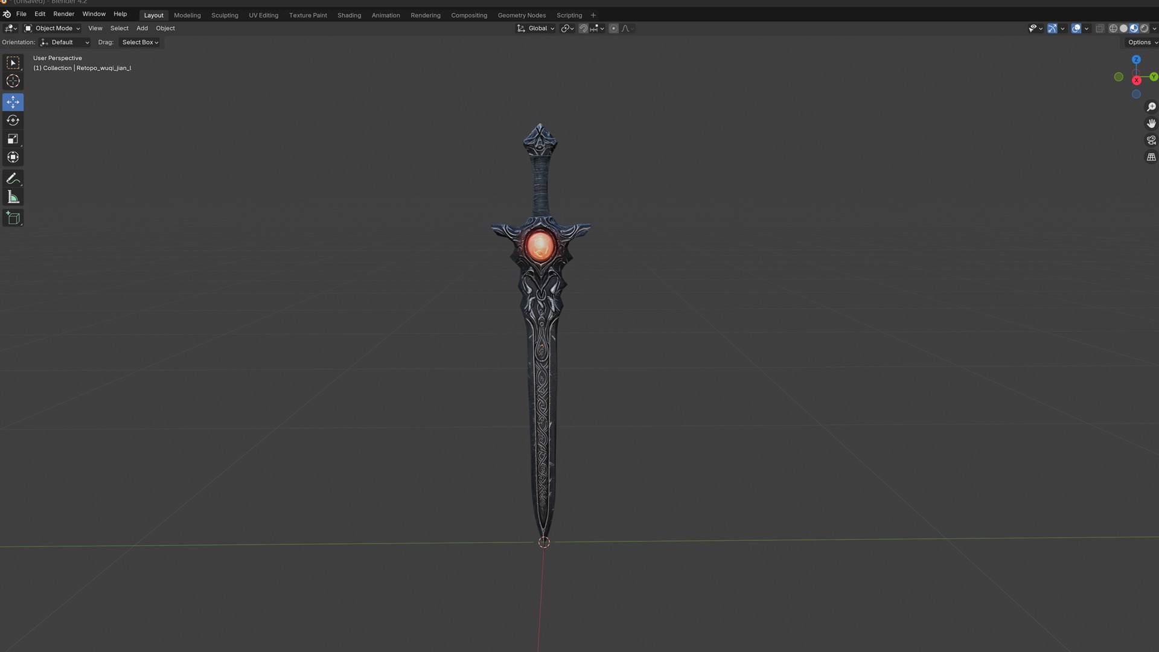Image resolution: width=1159 pixels, height=652 pixels.
Task: Click the Blender logo menu icon
Action: [x=7, y=14]
